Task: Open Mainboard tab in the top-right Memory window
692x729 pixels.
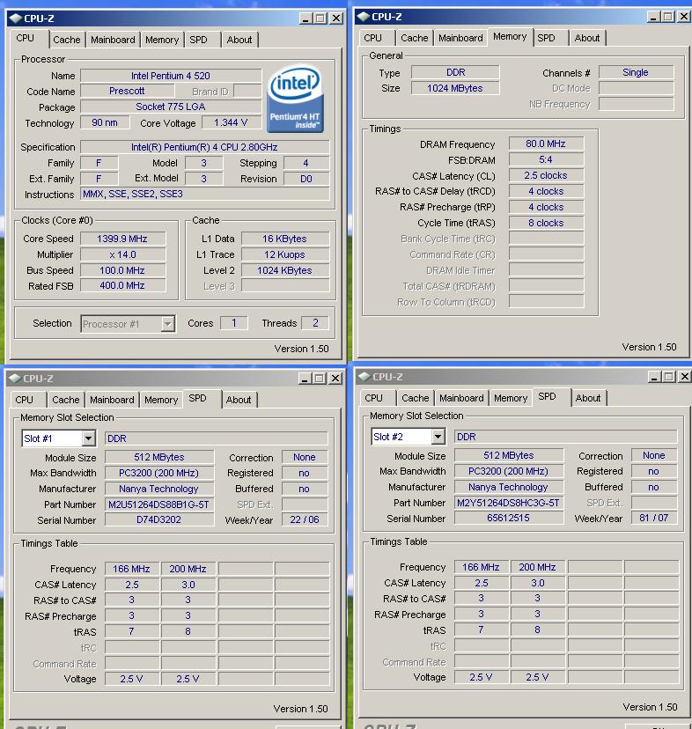Action: pyautogui.click(x=460, y=38)
